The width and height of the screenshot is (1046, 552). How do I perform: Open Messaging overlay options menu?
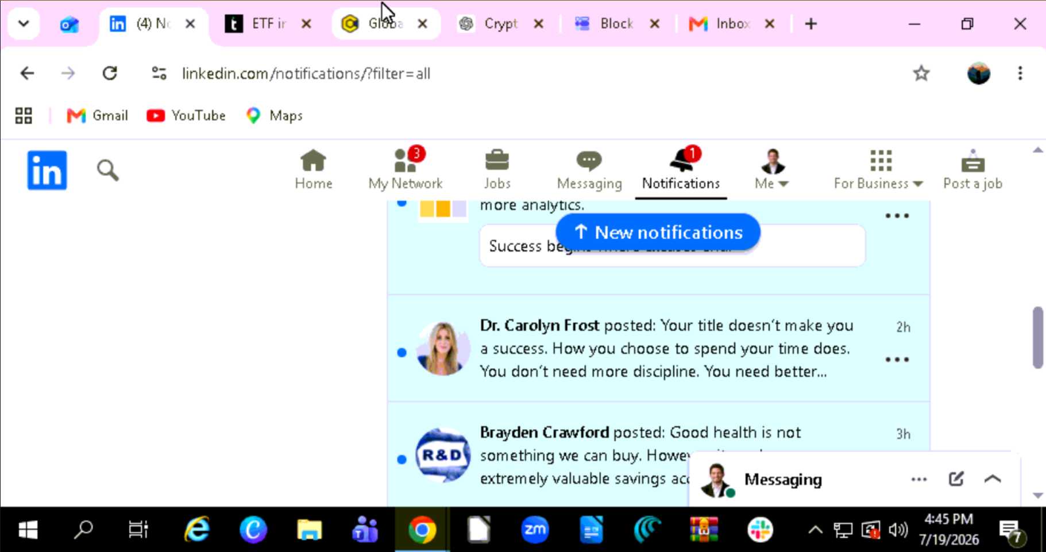[919, 479]
